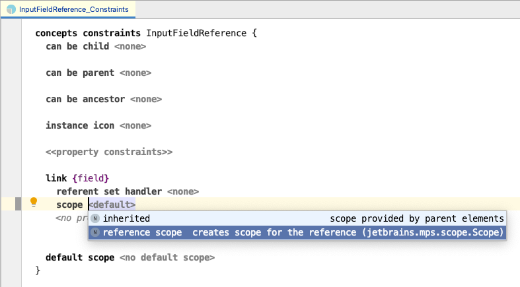This screenshot has width=520, height=287.
Task: Click the gutter marker on the scope line
Action: tap(19, 205)
